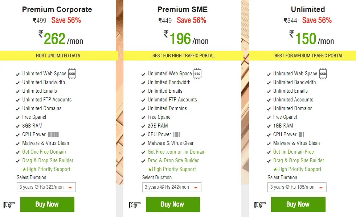Click the BEST FOR HIGH TRAFFIC PORTAL banner
The image size is (356, 217).
click(183, 56)
